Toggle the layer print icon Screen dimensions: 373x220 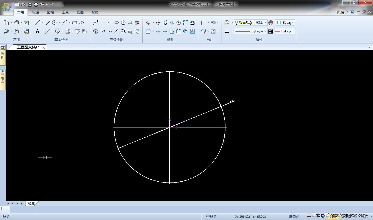[x=249, y=23]
